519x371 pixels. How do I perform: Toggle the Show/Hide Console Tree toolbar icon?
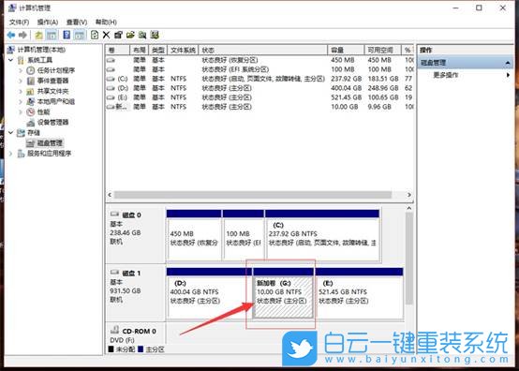pos(51,35)
